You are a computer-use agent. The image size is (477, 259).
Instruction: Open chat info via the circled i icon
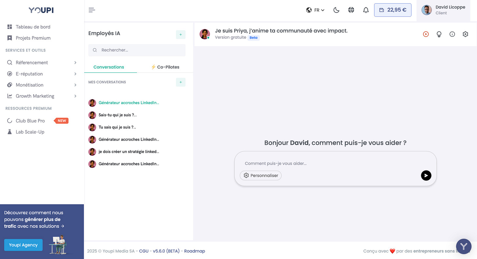pos(452,34)
